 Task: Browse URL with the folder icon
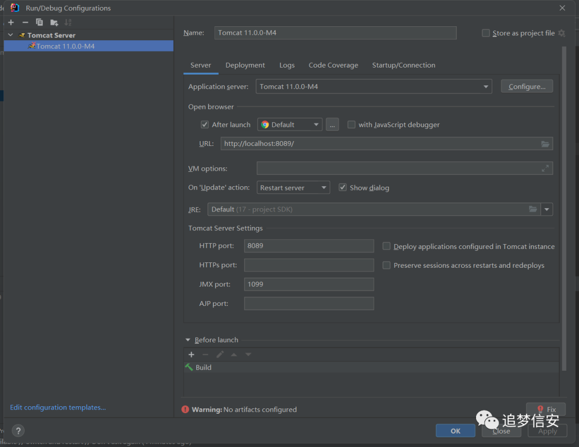tap(545, 144)
